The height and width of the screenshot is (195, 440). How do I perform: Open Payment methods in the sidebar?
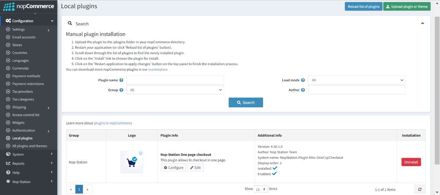click(x=26, y=76)
